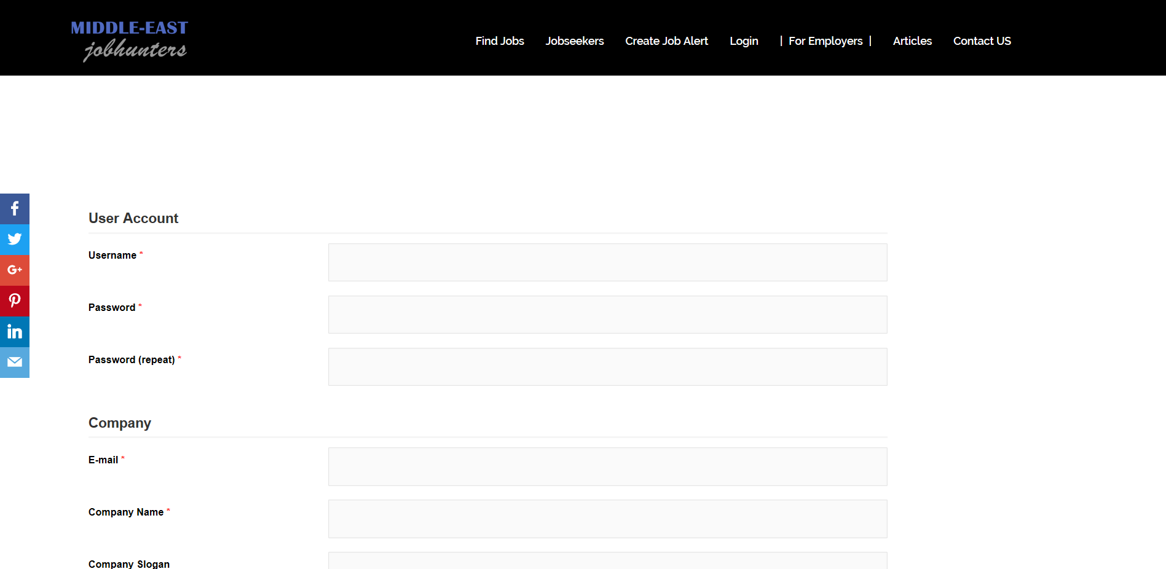Click into the Password field
The width and height of the screenshot is (1166, 569).
[x=607, y=315]
